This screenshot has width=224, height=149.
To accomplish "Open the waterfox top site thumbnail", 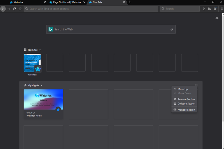I will (x=32, y=63).
